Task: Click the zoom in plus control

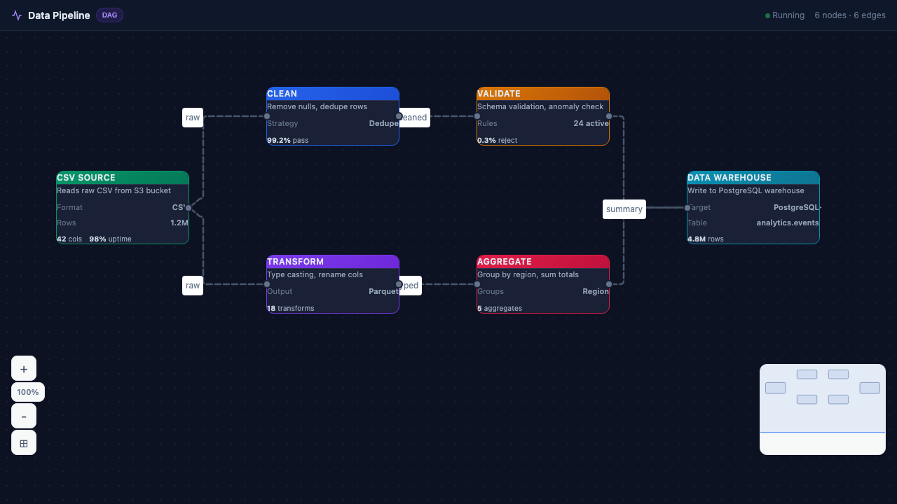Action: [x=24, y=368]
